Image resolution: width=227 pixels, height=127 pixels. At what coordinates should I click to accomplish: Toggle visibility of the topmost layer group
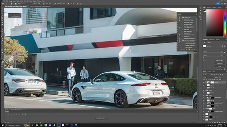tap(204, 90)
